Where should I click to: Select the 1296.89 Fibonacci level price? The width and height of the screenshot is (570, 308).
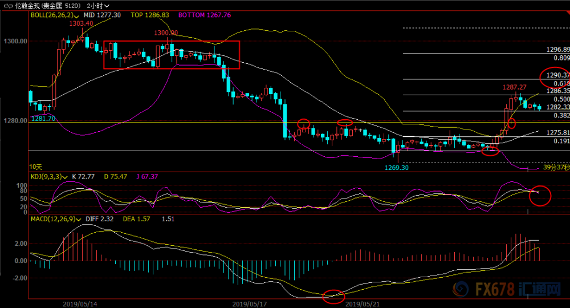click(x=558, y=50)
